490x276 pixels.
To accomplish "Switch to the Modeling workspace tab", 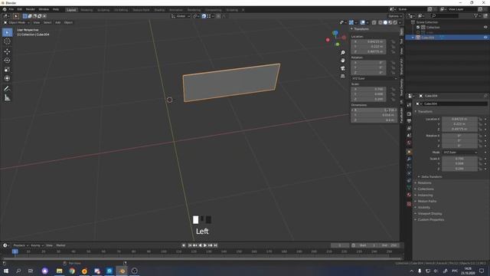I will click(x=87, y=10).
